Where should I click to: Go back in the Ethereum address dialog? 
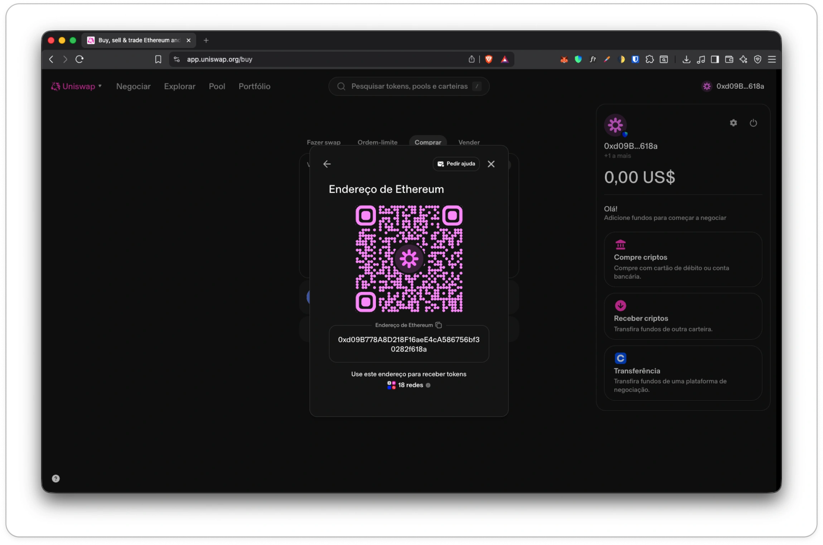pos(327,164)
